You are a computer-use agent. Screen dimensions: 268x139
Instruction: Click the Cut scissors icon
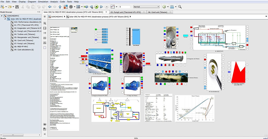tap(22, 7)
